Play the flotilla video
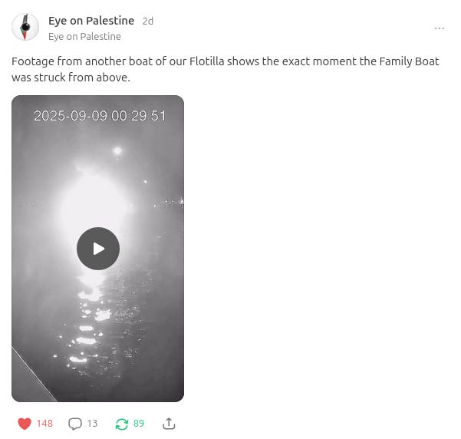 coord(98,249)
